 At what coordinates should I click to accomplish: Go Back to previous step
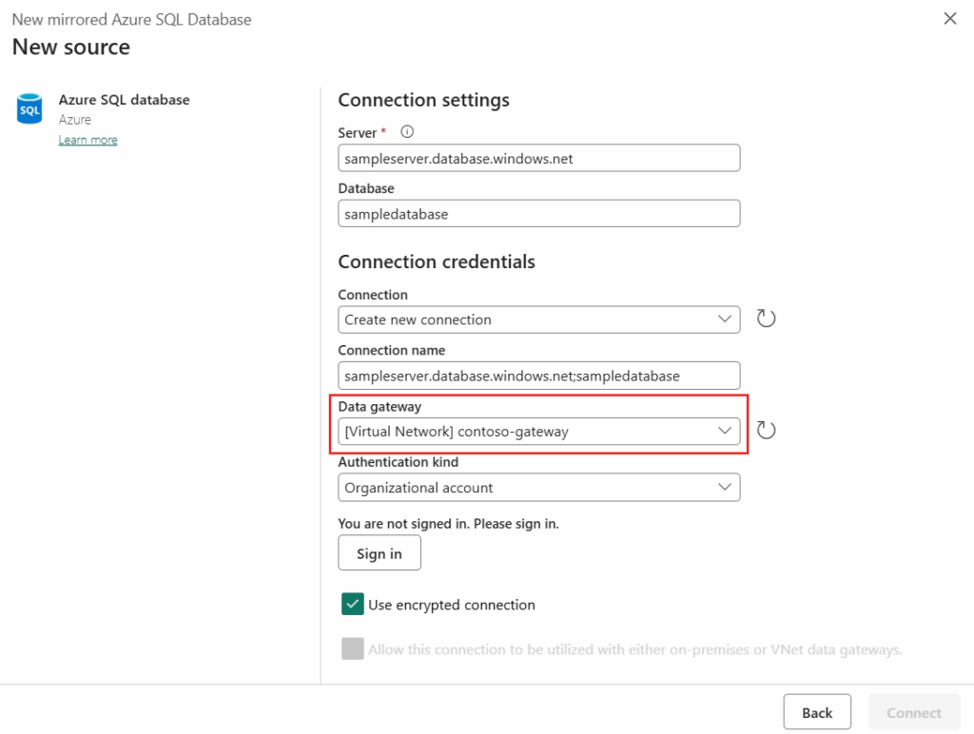tap(817, 712)
